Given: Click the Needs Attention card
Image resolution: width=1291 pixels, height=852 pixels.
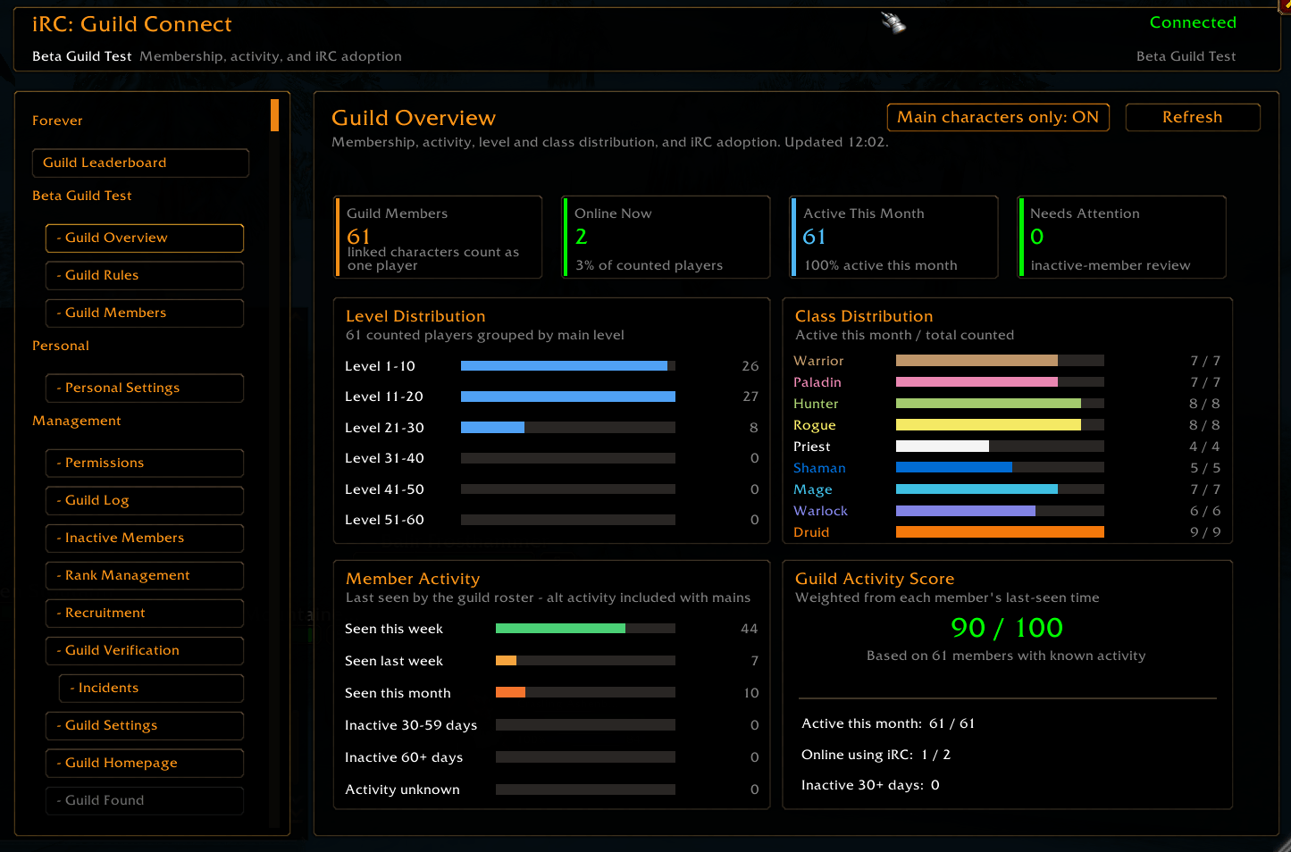Looking at the screenshot, I should [x=1121, y=238].
